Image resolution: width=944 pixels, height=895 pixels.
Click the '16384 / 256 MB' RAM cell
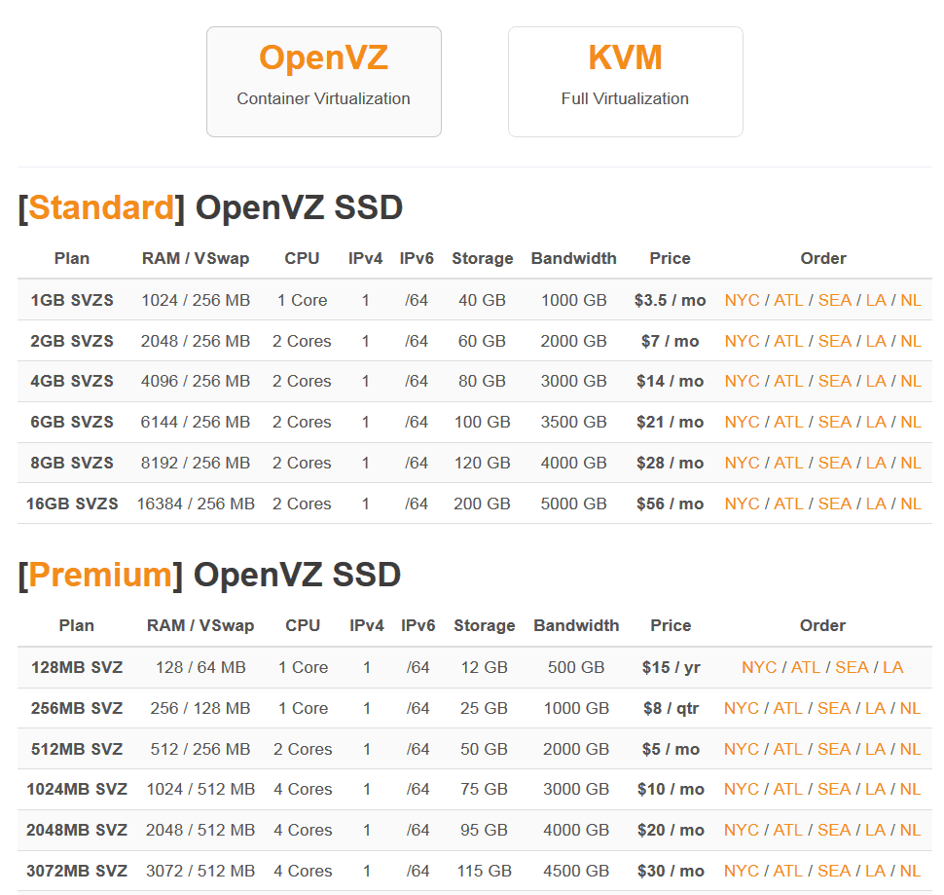[196, 503]
